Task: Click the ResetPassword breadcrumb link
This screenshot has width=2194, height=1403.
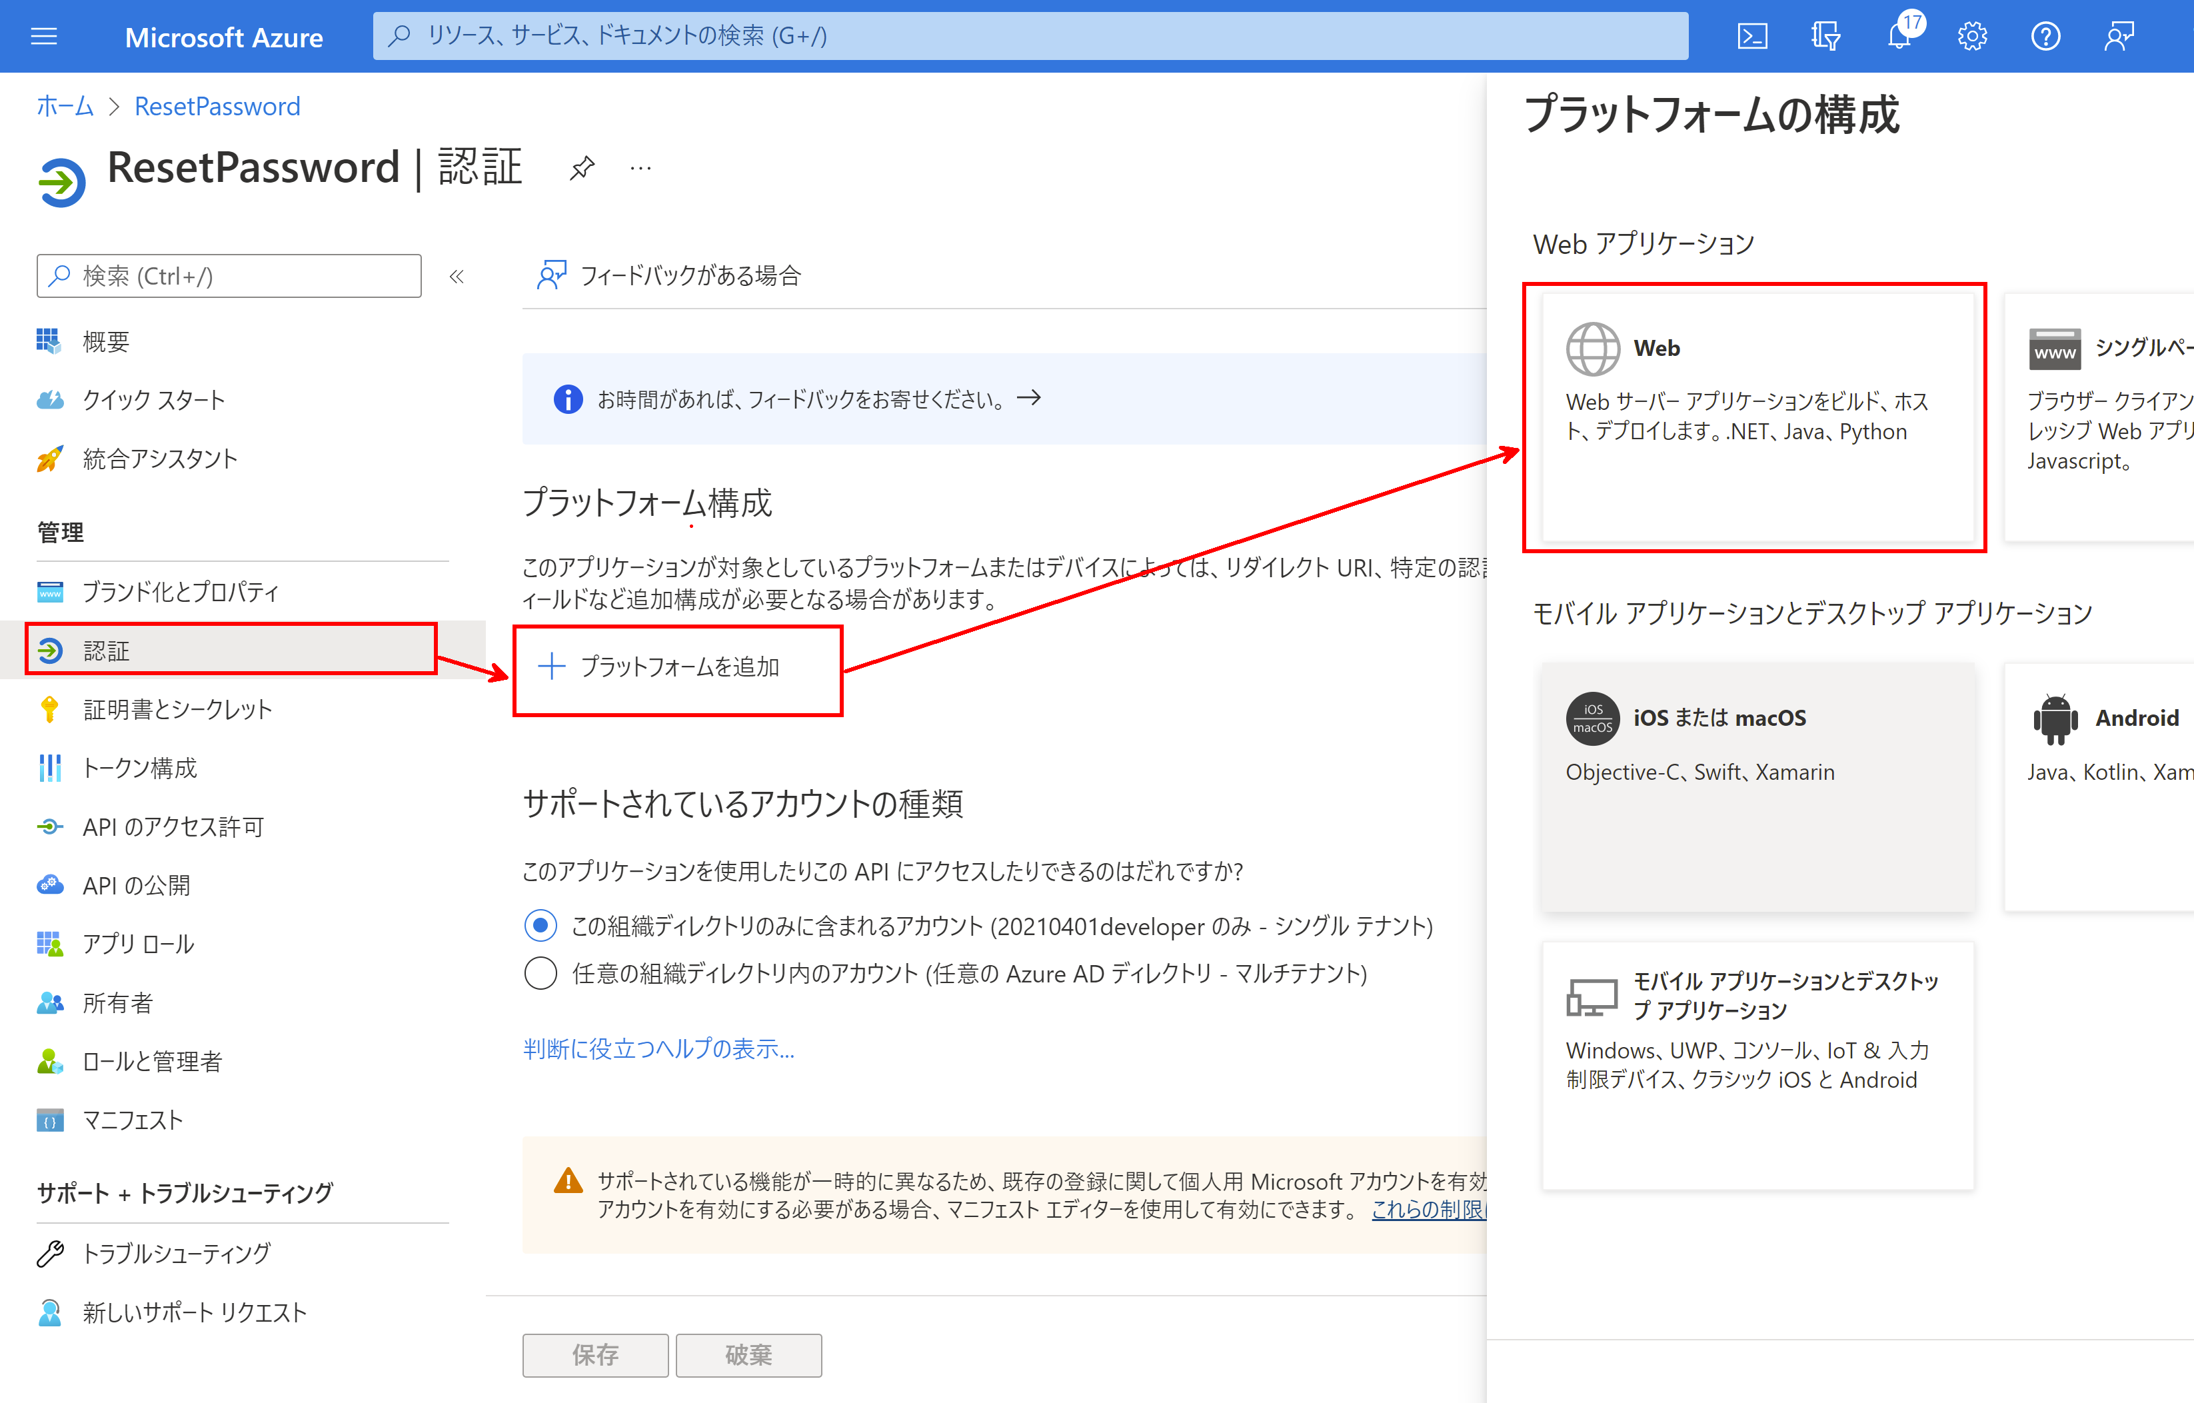Action: 217,107
